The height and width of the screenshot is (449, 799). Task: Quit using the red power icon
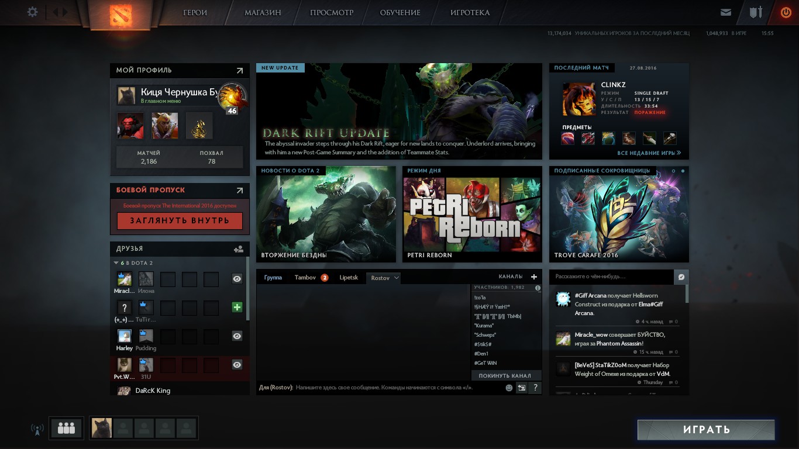click(x=786, y=12)
